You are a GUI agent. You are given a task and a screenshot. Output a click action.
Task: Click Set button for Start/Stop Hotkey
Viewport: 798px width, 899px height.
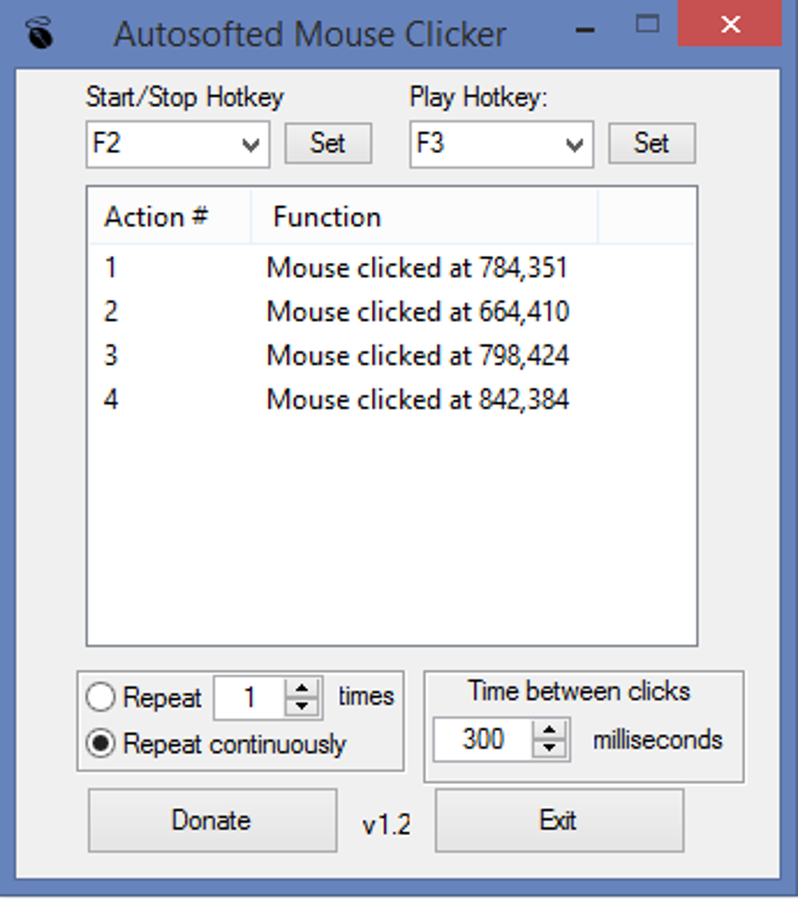pos(328,143)
